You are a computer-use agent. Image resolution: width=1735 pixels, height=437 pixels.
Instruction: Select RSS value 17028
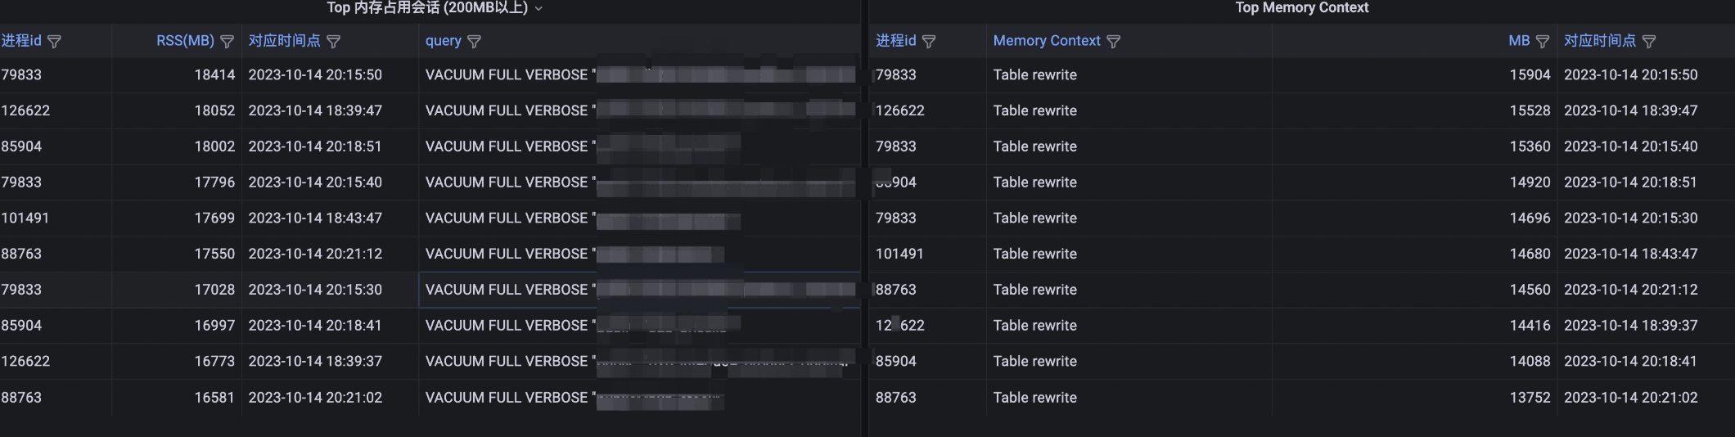(214, 290)
